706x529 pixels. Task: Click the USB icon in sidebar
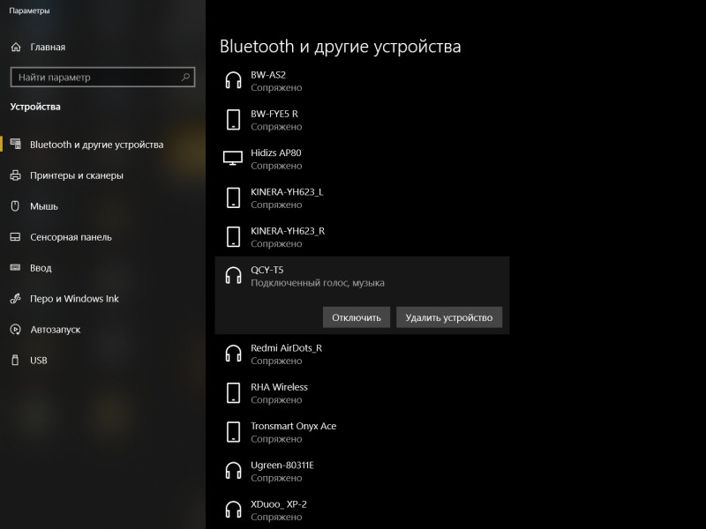tap(15, 360)
